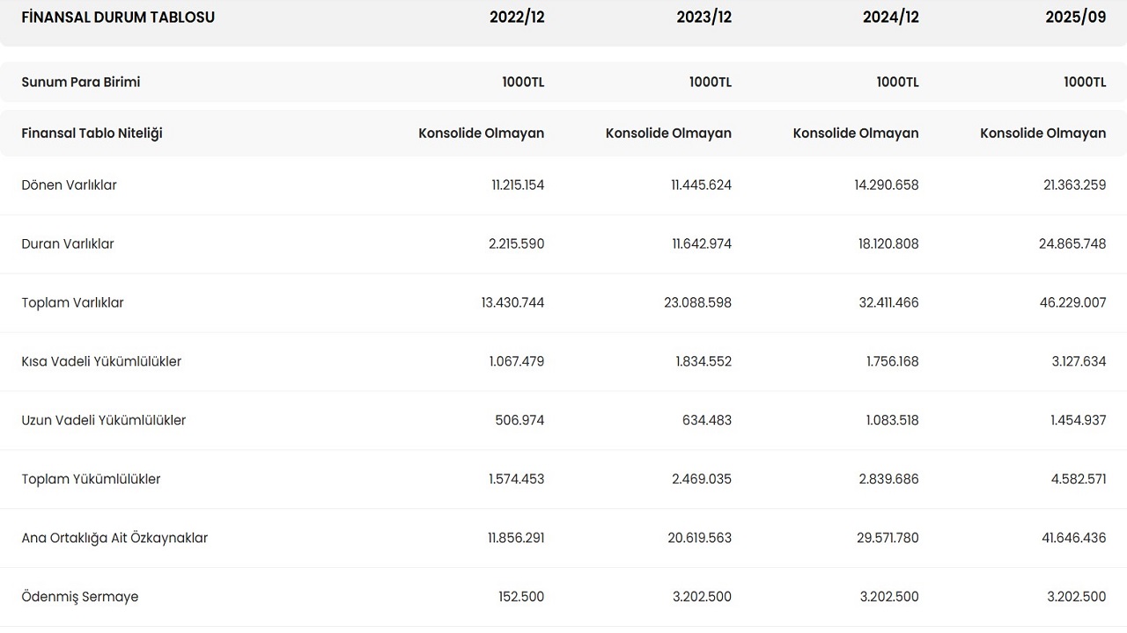Select the Ödenmiş Sermaye row label
Viewport: 1127px width, 633px height.
(x=80, y=597)
